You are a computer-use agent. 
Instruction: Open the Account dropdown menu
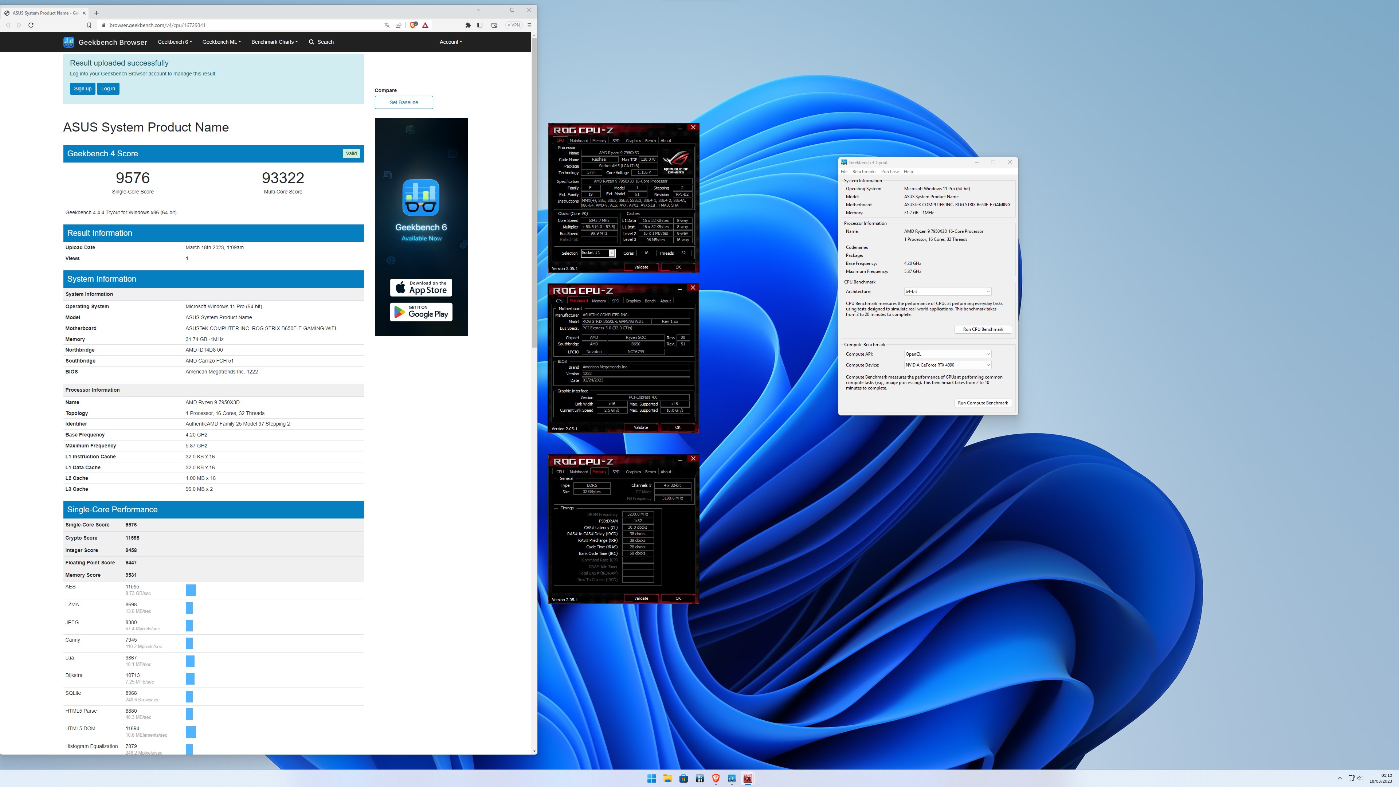pyautogui.click(x=451, y=42)
